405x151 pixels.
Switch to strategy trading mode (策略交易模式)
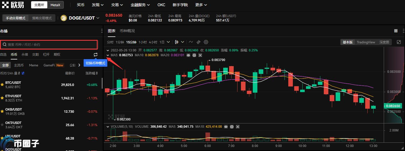coord(42,18)
